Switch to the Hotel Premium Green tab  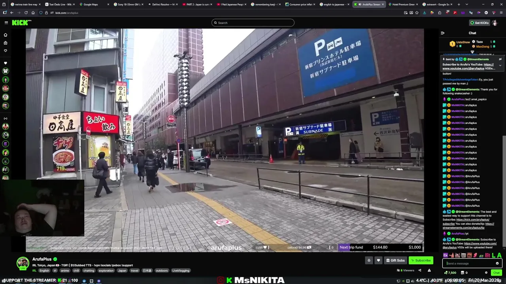403,4
